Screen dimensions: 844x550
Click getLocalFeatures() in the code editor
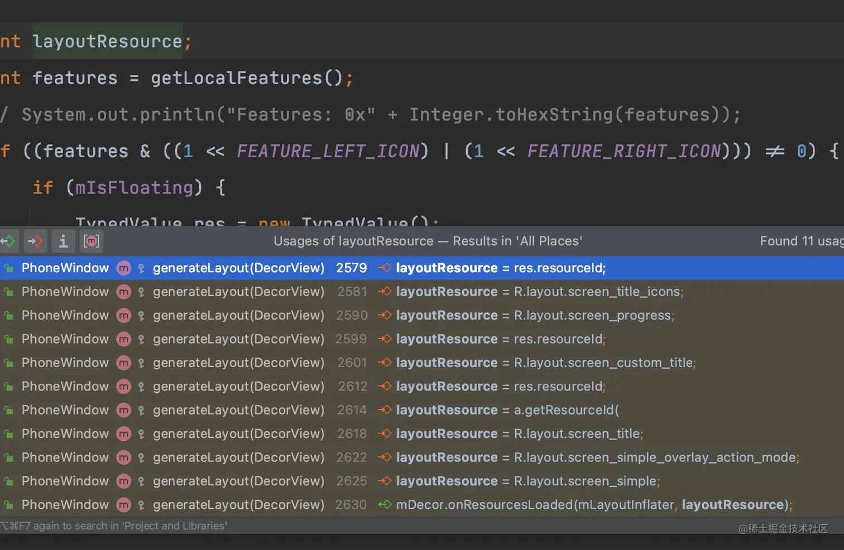(x=247, y=78)
